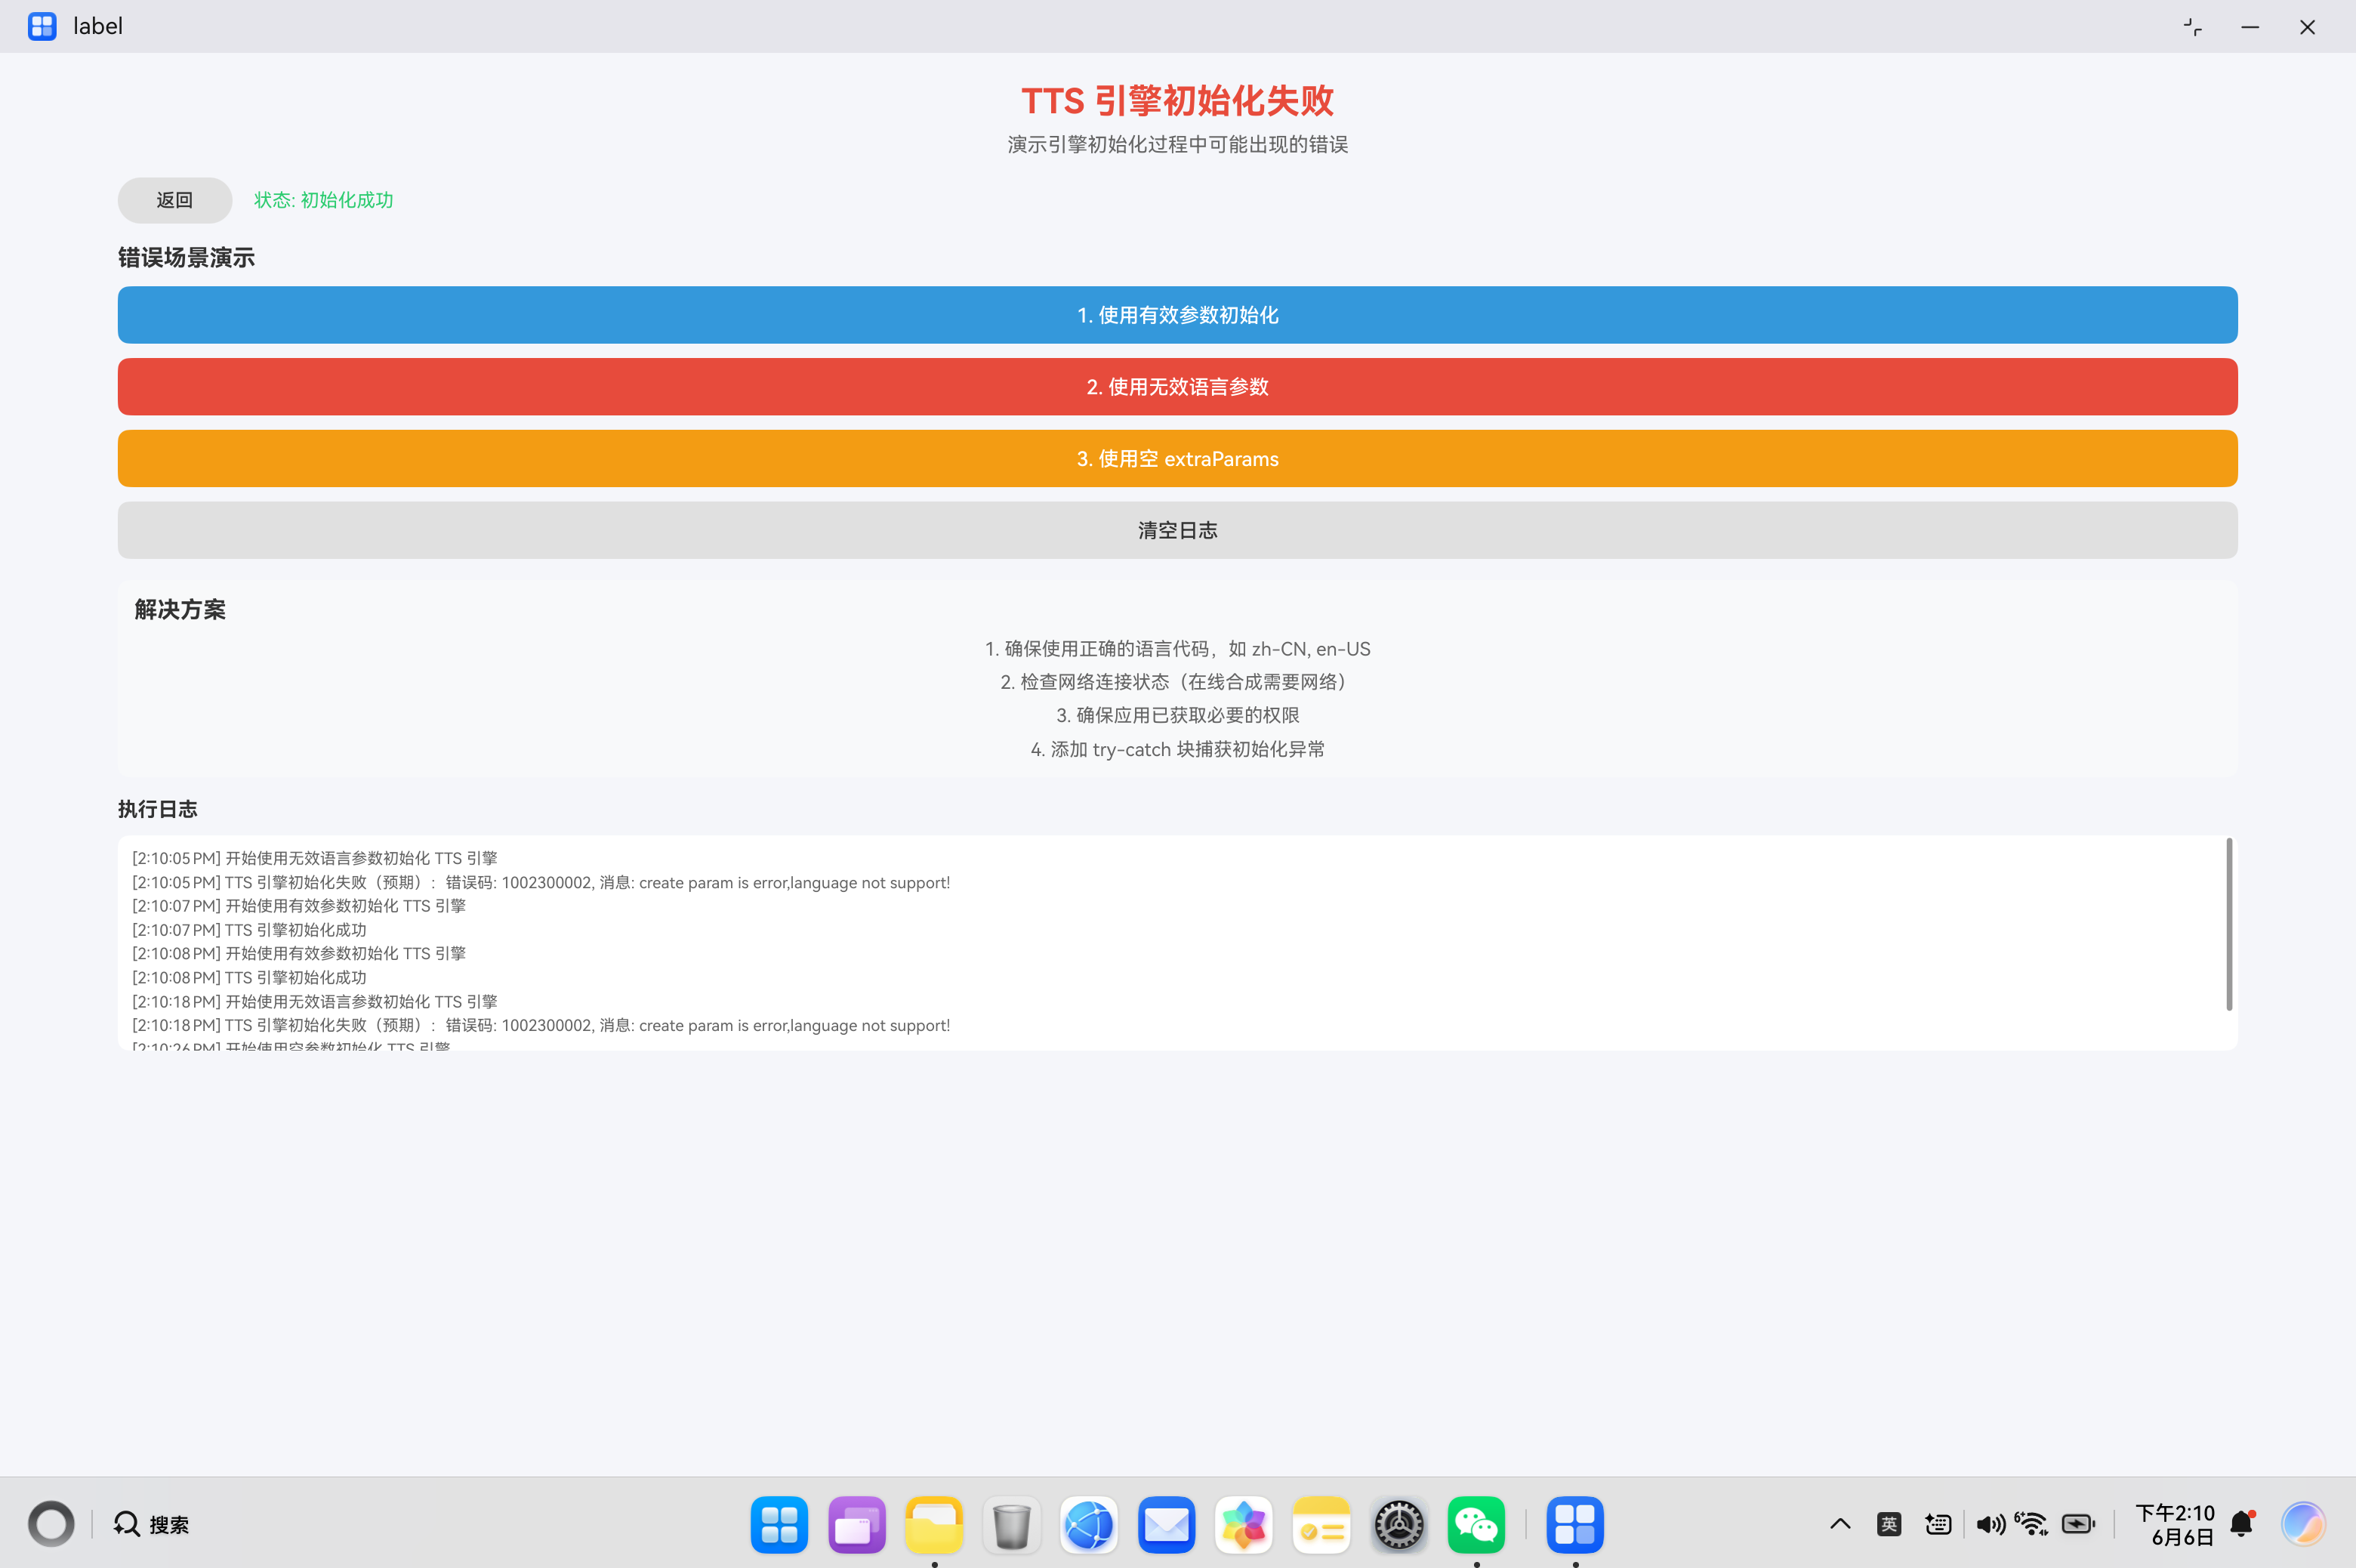Open the WeChat dock icon

[1476, 1525]
